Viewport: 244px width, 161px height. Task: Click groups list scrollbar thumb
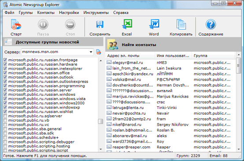tap(101, 121)
